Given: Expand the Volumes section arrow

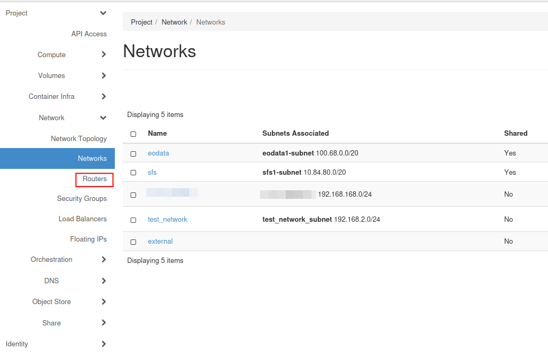Looking at the screenshot, I should tap(104, 76).
